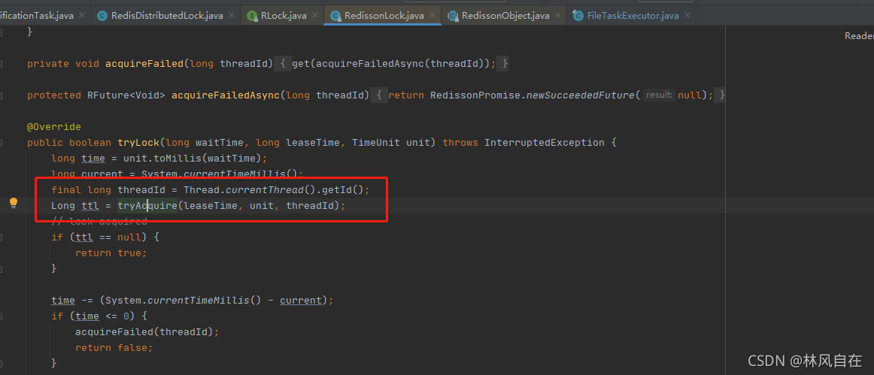Close the FileTaskExecutor.java tab
The image size is (874, 375).
[x=688, y=16]
